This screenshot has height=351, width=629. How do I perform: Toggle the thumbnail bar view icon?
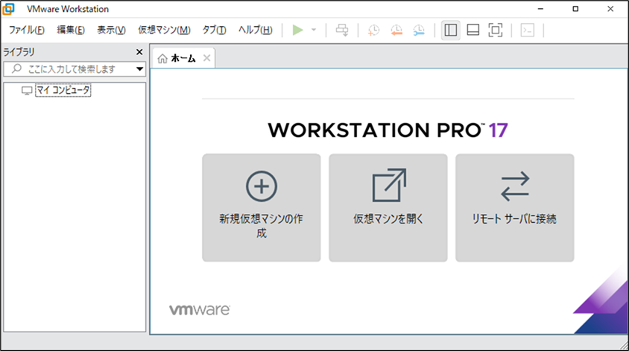pos(473,30)
